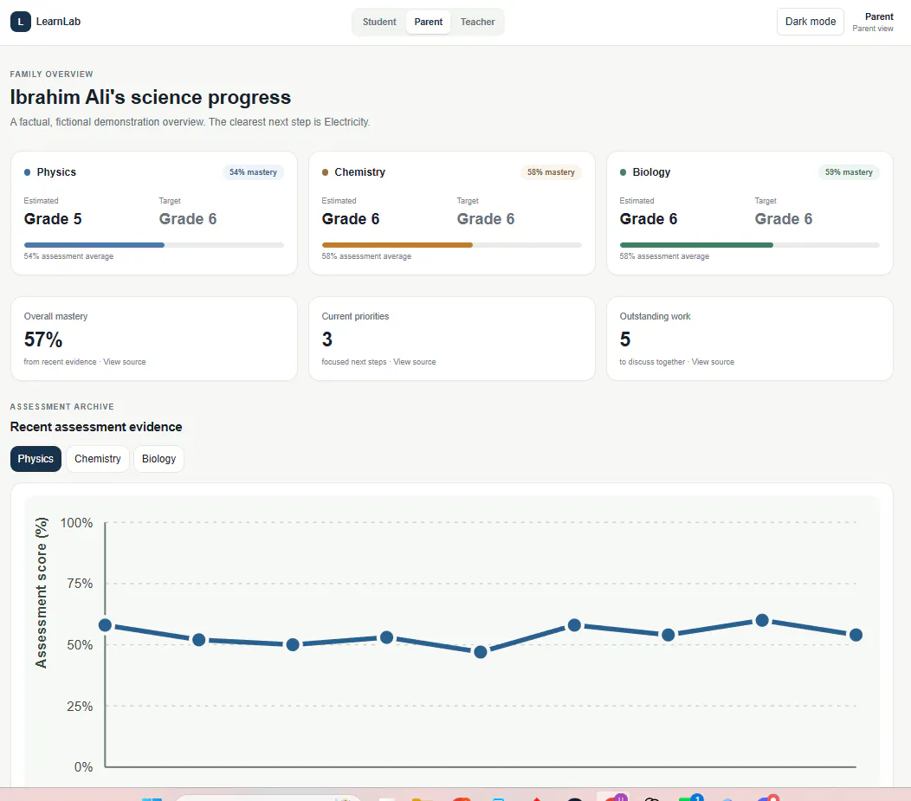Click the 59% mastery badge
Screen dimensions: 911x801
(x=849, y=172)
